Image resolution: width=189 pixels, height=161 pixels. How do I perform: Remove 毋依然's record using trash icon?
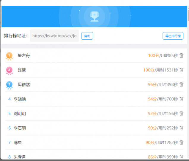pos(181,84)
